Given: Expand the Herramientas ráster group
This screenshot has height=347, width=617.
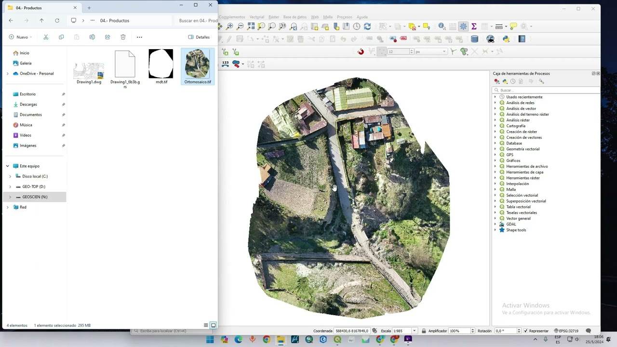Looking at the screenshot, I should (495, 178).
